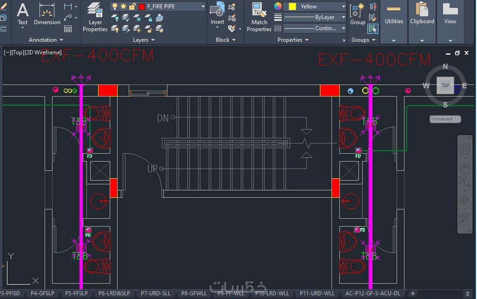Screen dimensions: 477x299
Task: Open the Continuous linetype dropdown
Action: [x=344, y=28]
